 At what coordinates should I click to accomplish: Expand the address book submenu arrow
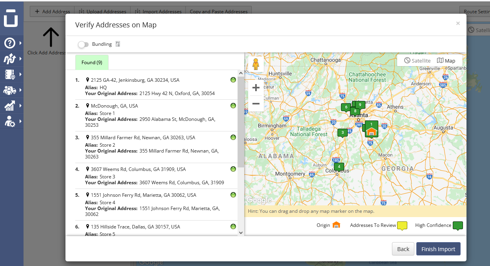point(20,74)
